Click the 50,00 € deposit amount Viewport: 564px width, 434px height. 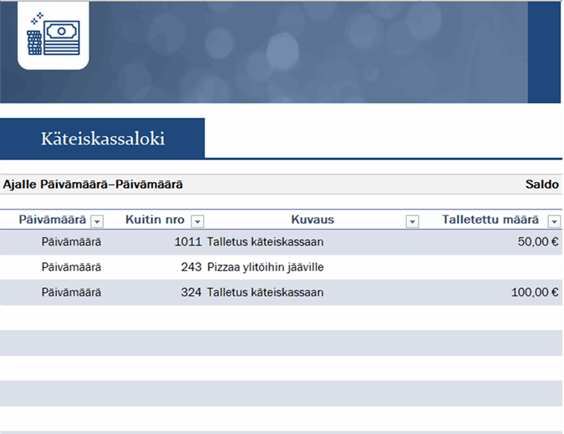(x=537, y=242)
